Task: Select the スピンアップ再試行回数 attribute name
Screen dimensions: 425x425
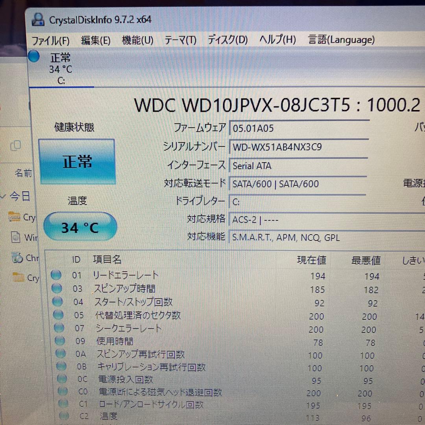Action: pos(141,354)
